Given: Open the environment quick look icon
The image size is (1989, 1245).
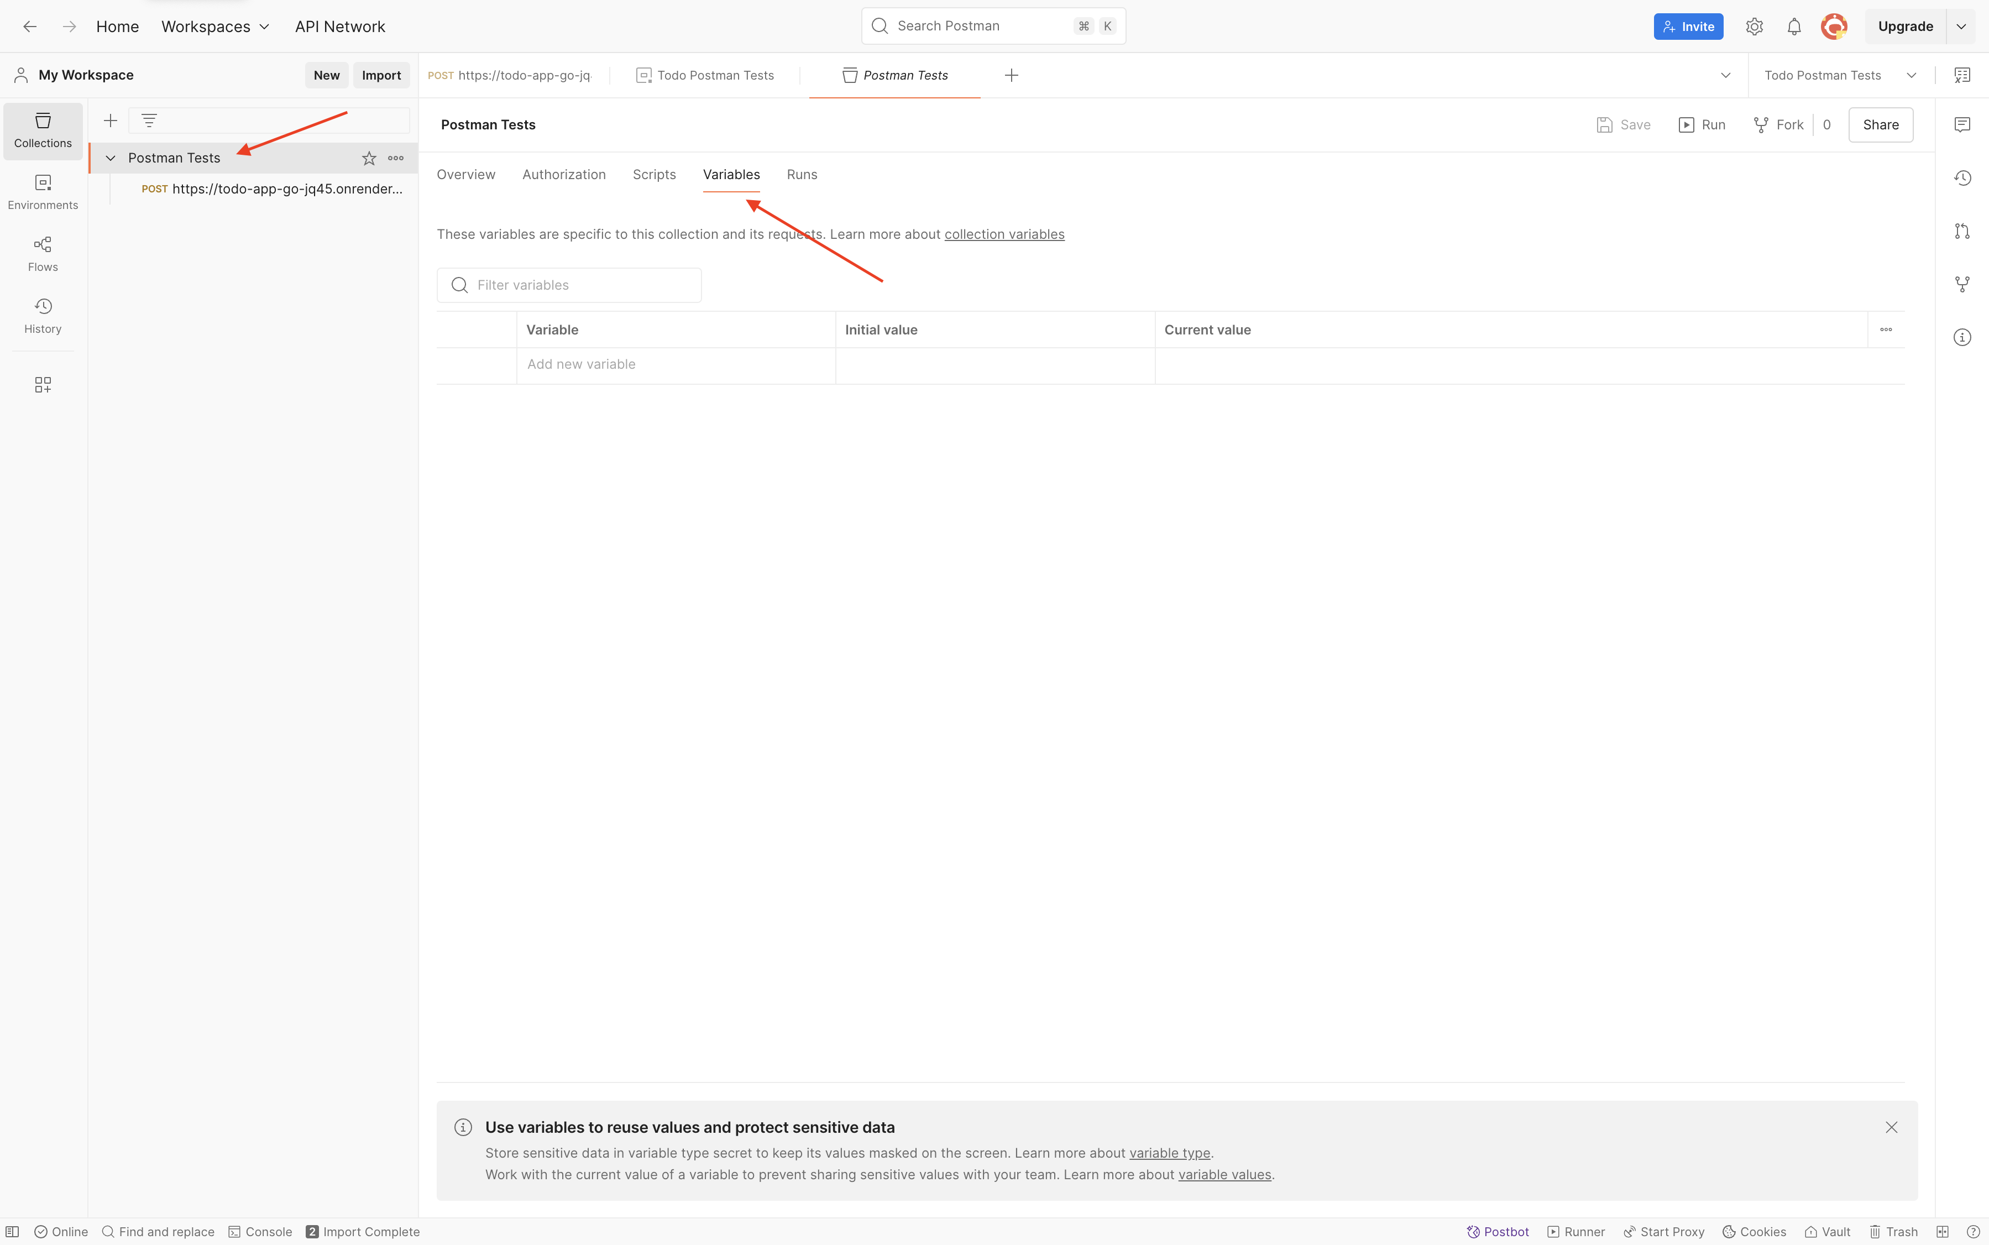Looking at the screenshot, I should click(1962, 75).
